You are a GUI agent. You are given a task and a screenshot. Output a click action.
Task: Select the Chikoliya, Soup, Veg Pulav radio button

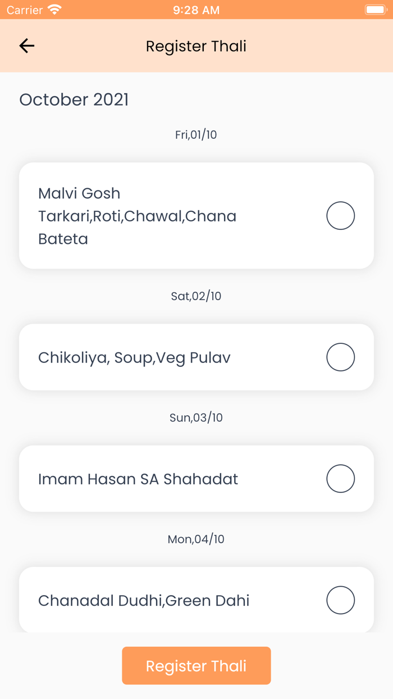coord(340,357)
